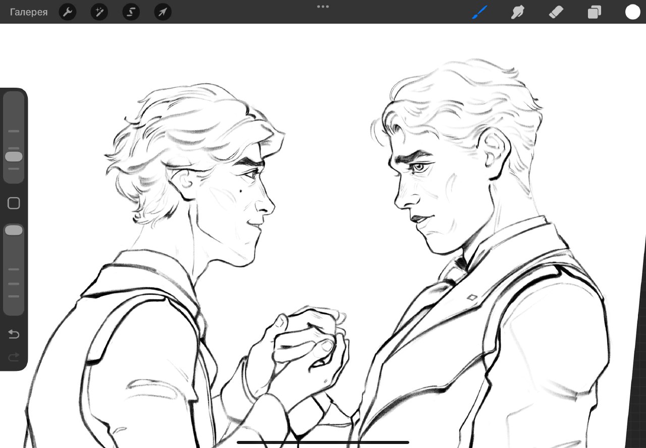Viewport: 646px width, 448px height.
Task: Redo the last undone action
Action: [14, 357]
